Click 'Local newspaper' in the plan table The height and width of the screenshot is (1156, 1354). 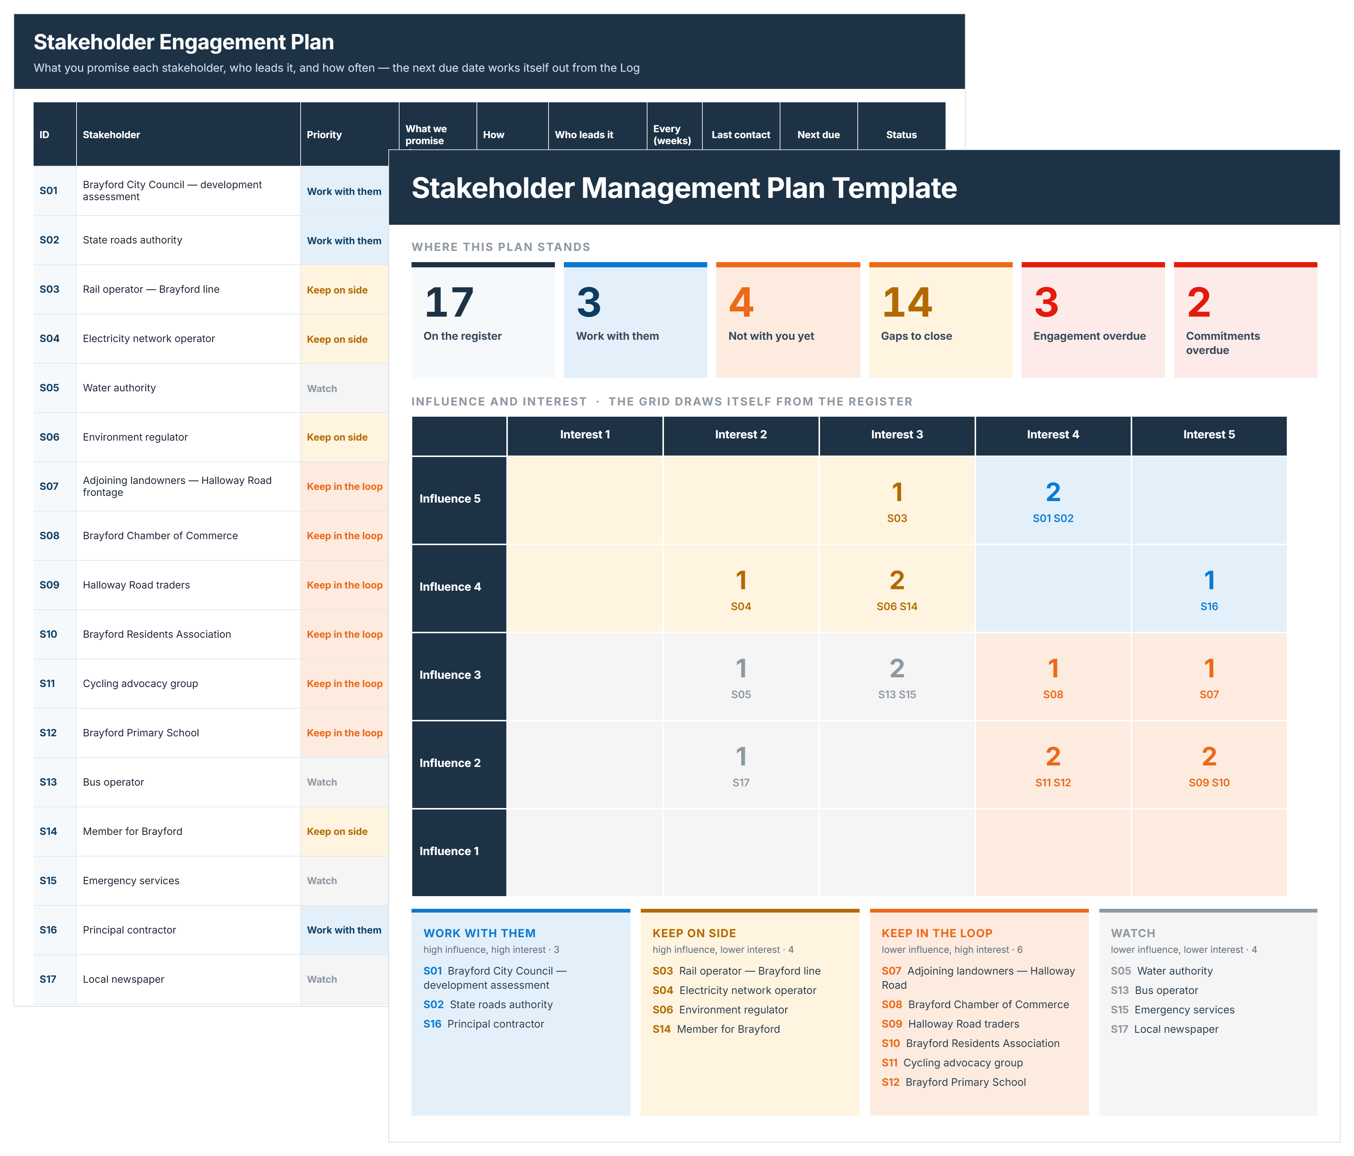click(x=188, y=979)
